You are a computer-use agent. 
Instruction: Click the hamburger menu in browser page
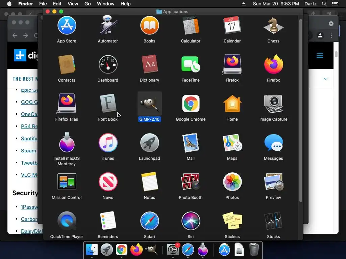(x=320, y=55)
